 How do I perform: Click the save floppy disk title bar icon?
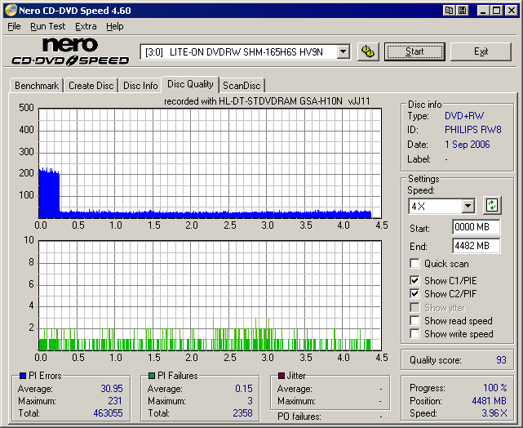463,11
